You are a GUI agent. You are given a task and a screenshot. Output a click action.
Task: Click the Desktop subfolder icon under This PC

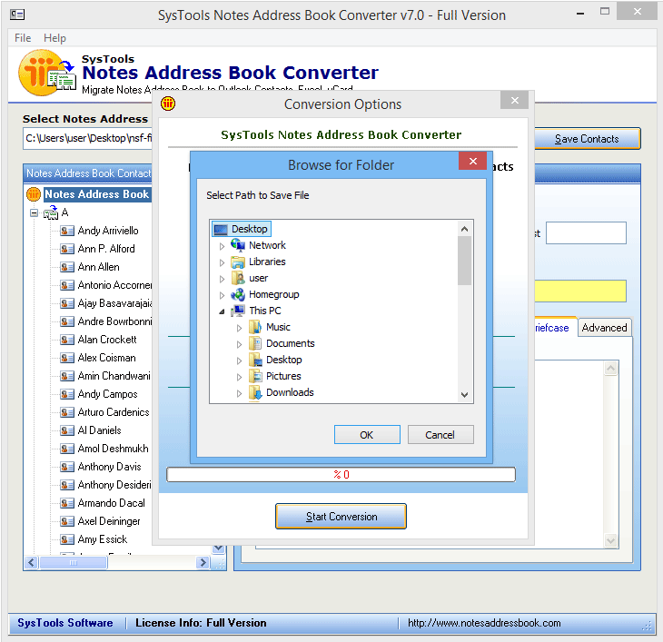[255, 360]
